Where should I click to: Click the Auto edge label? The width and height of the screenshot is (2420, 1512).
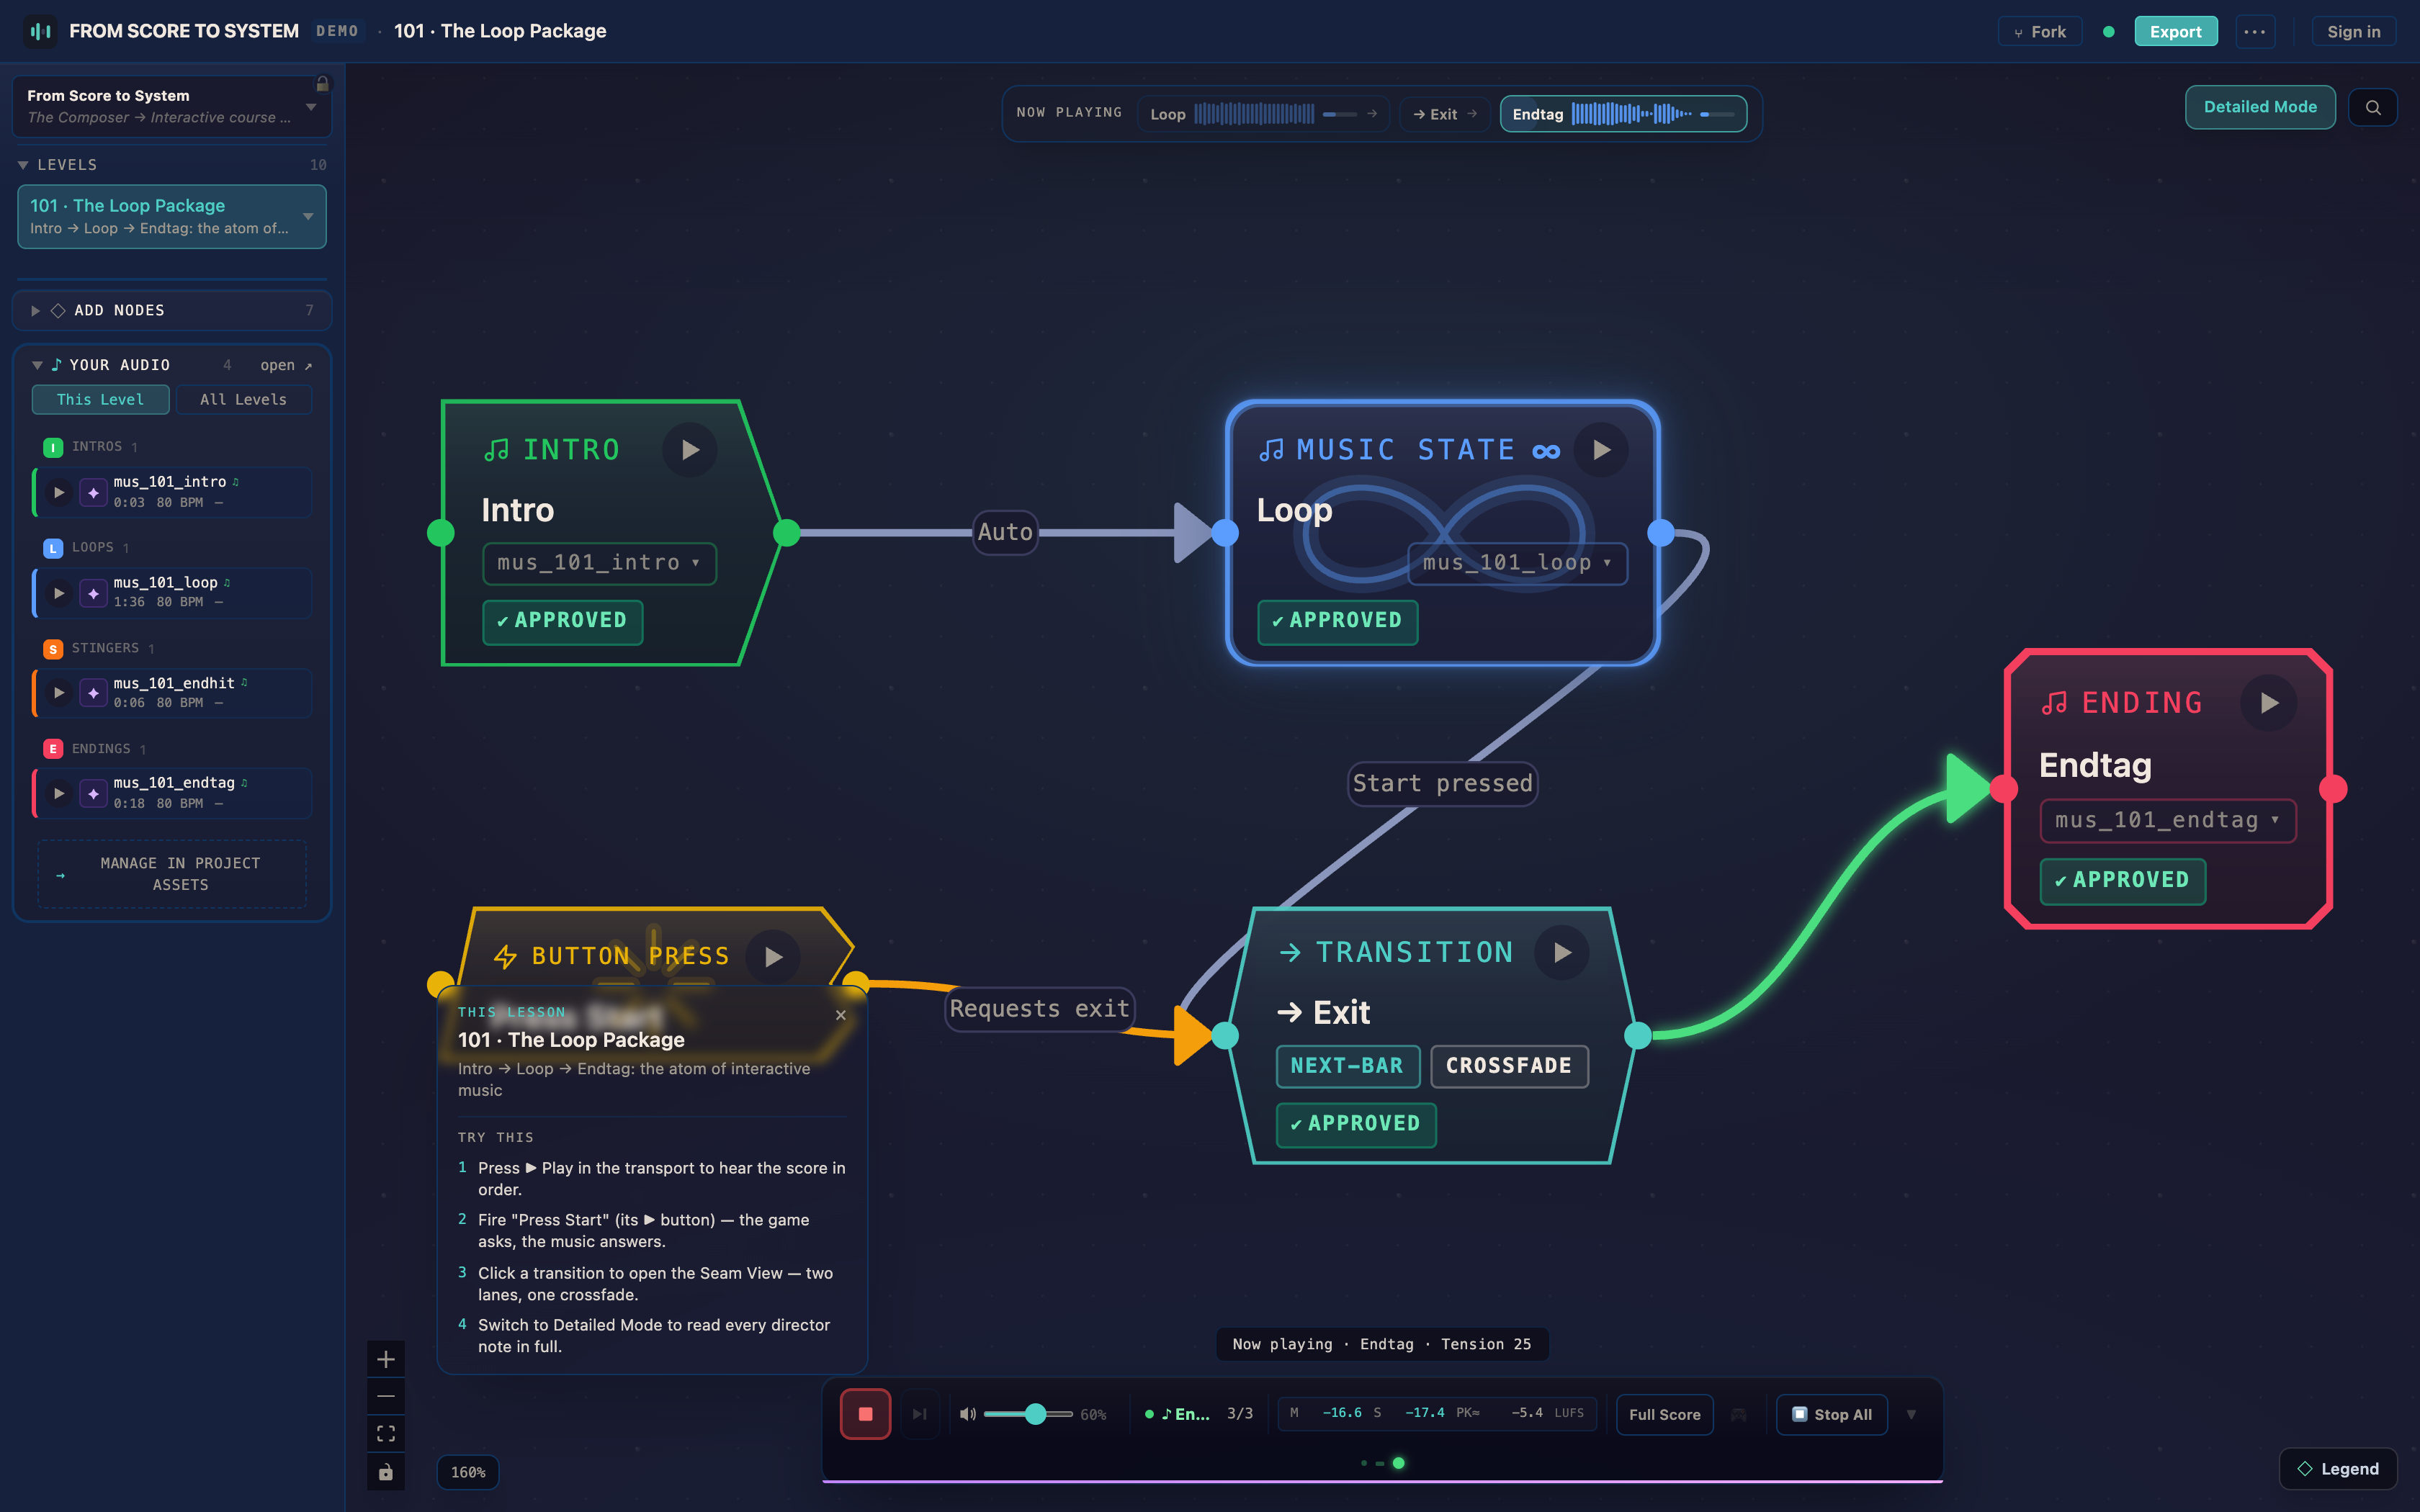coord(1005,532)
